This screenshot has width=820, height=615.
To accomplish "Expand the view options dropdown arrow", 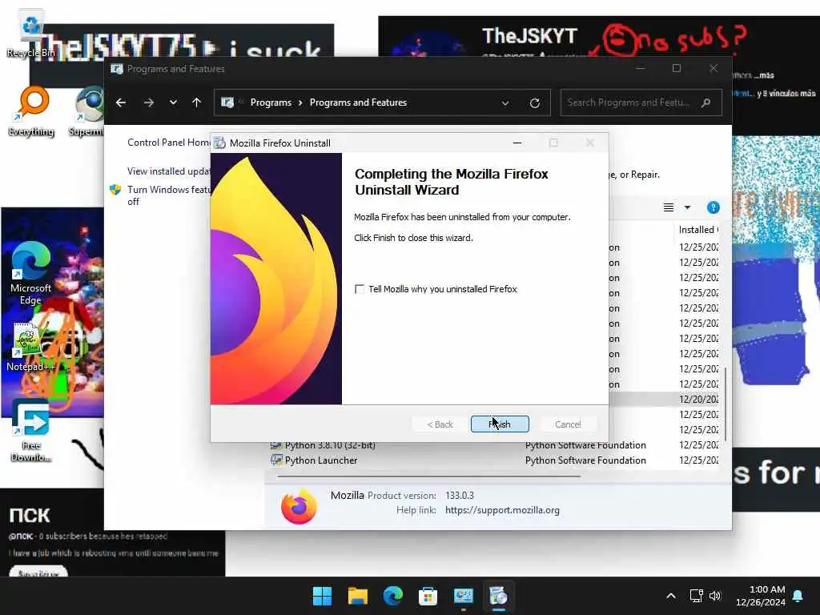I will (688, 207).
